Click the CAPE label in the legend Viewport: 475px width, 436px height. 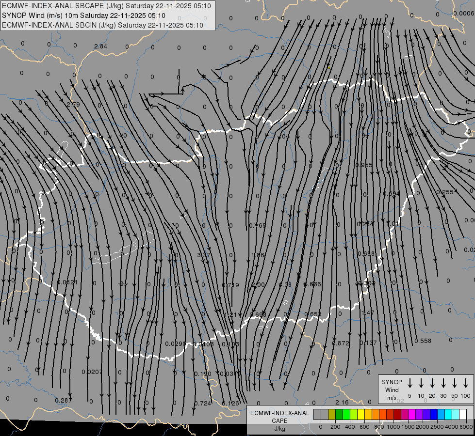(279, 421)
